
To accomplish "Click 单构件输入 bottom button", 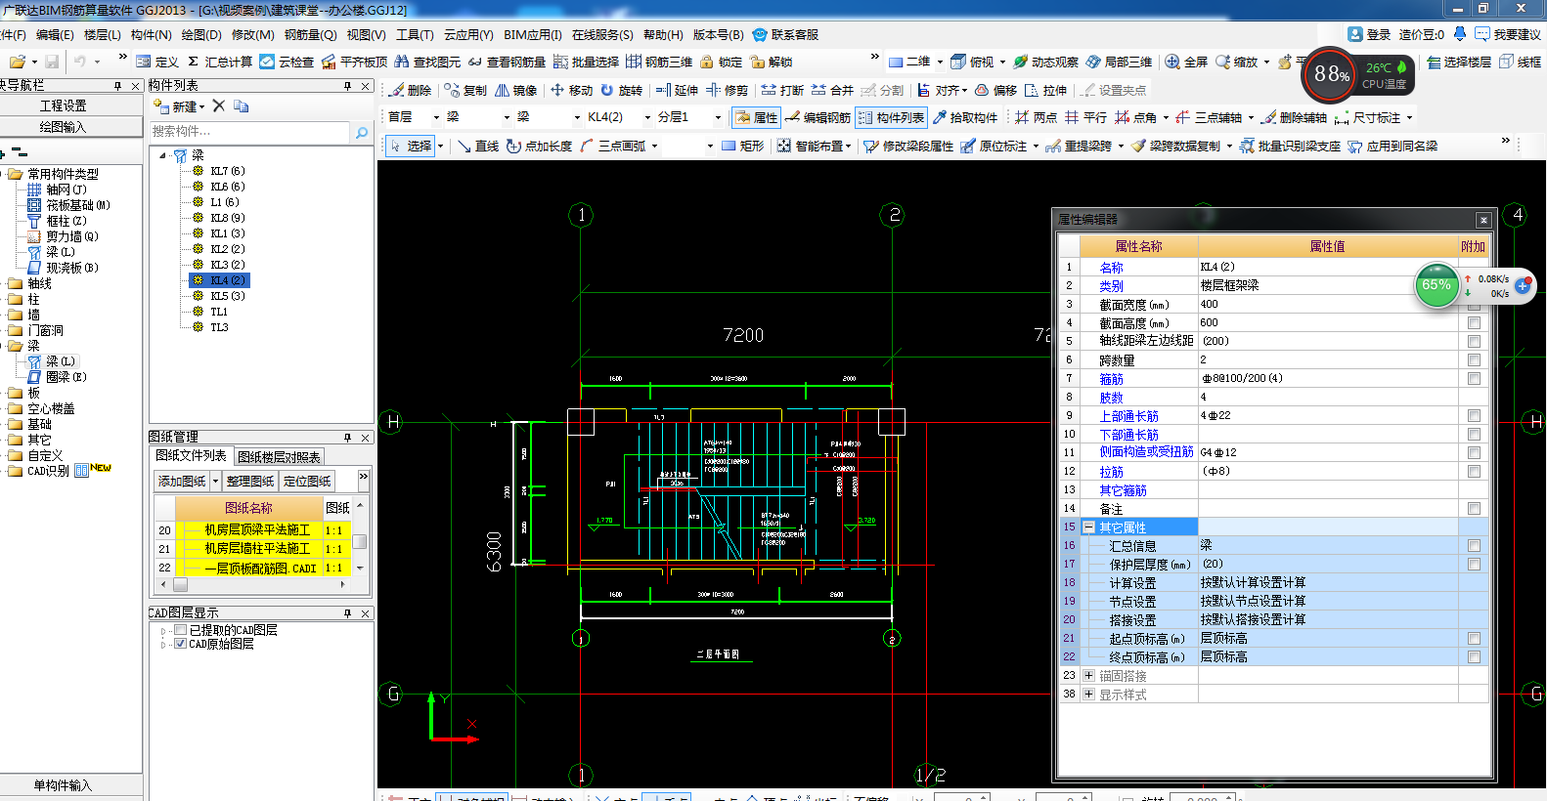I will click(x=64, y=785).
